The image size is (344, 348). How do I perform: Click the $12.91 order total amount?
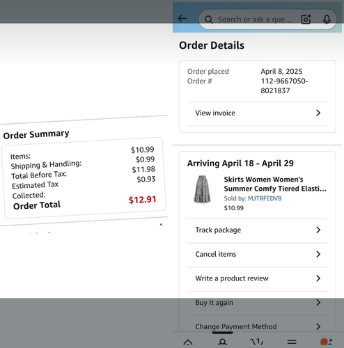(x=142, y=200)
